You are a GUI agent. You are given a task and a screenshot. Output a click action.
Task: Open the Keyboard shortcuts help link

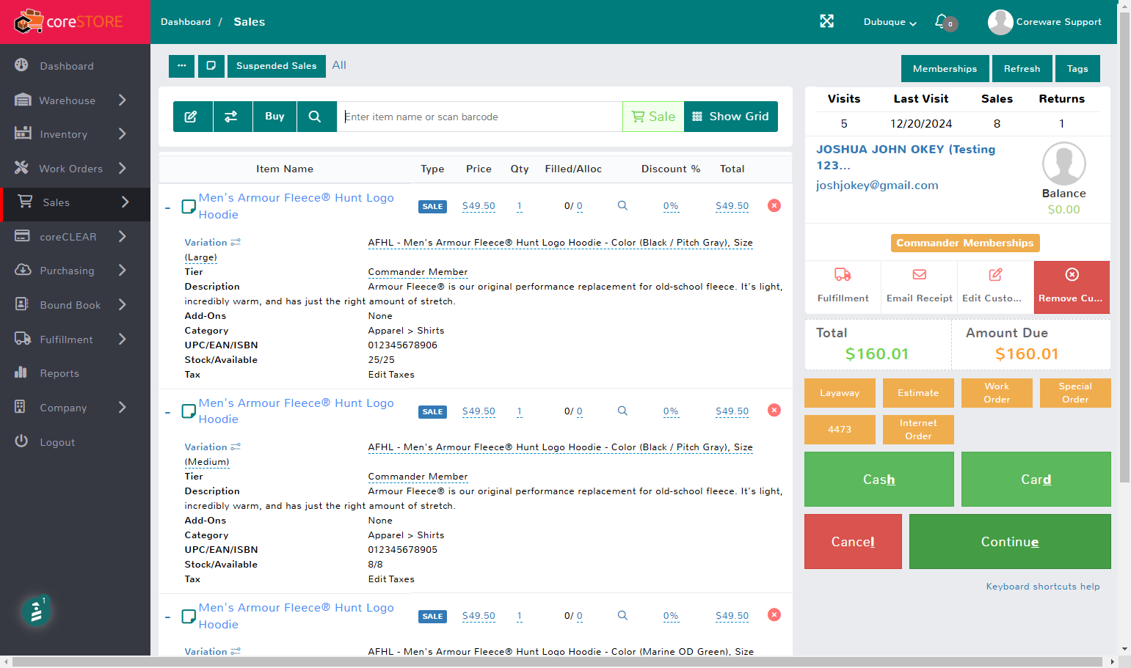1042,587
